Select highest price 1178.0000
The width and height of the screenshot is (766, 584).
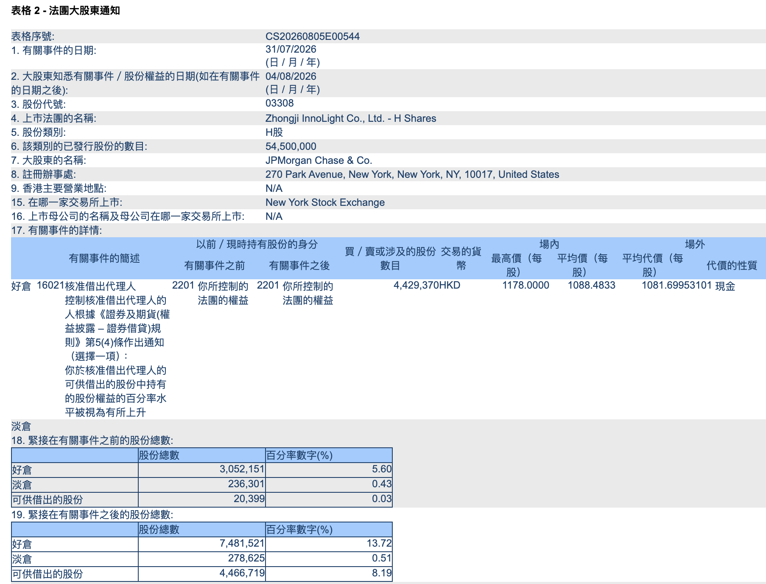[x=526, y=285]
